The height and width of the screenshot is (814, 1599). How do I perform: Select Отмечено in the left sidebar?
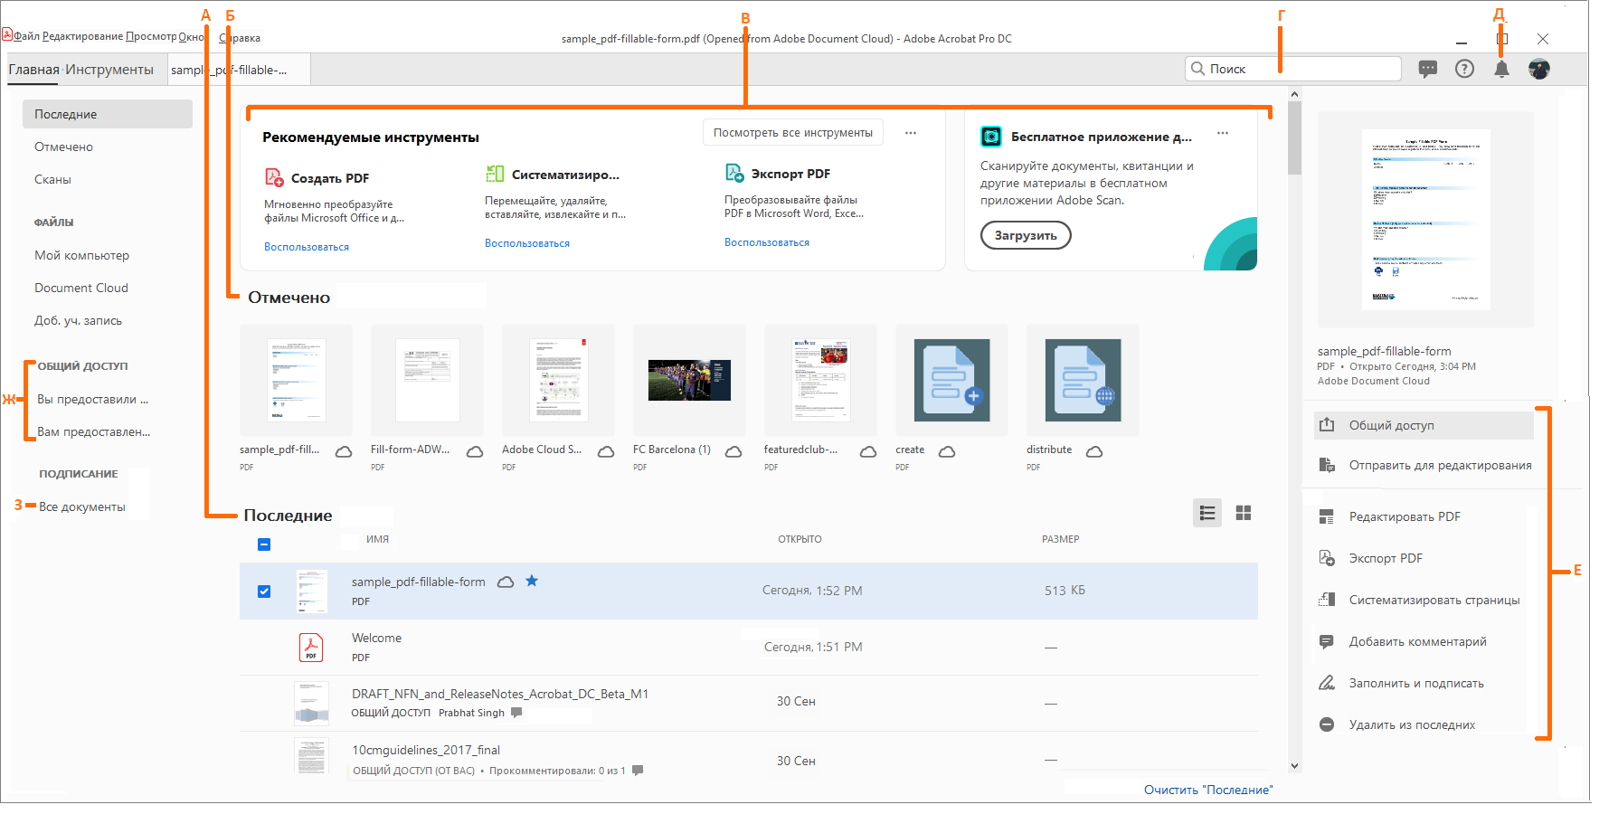pos(63,147)
